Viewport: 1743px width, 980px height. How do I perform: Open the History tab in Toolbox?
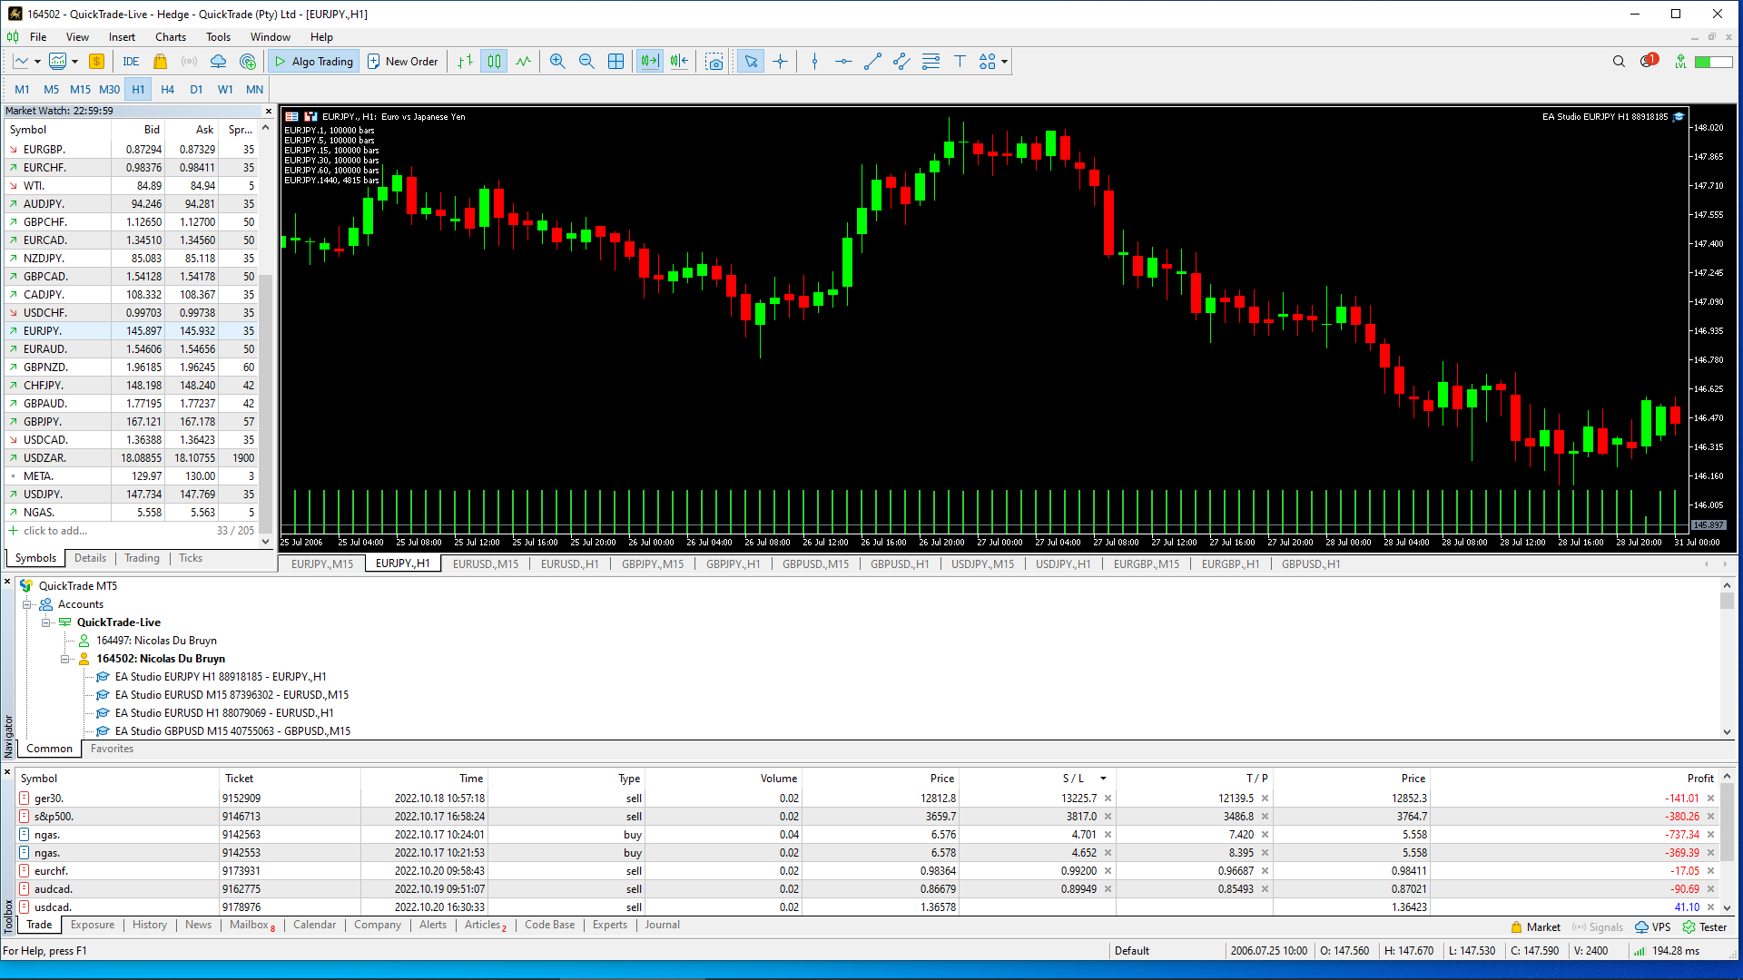(150, 925)
